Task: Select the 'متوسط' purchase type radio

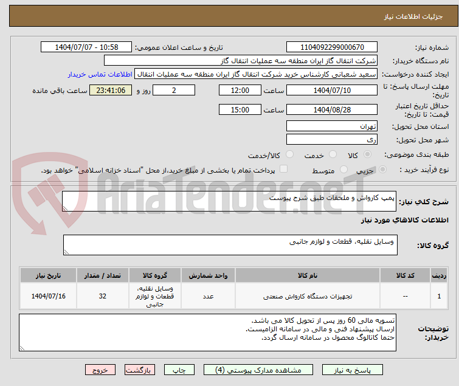Action: 343,170
